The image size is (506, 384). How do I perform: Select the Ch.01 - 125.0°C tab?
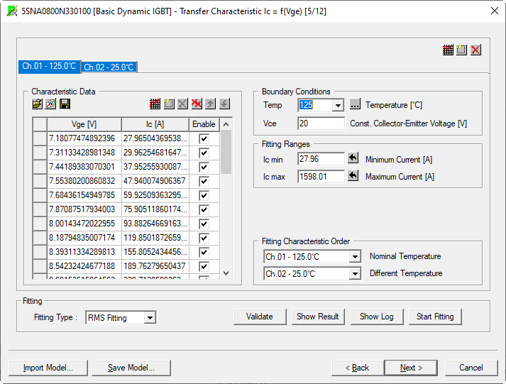pyautogui.click(x=49, y=66)
